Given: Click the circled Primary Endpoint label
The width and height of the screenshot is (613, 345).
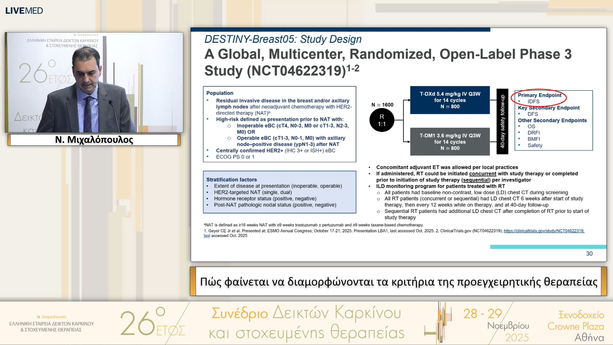Looking at the screenshot, I should [x=539, y=95].
